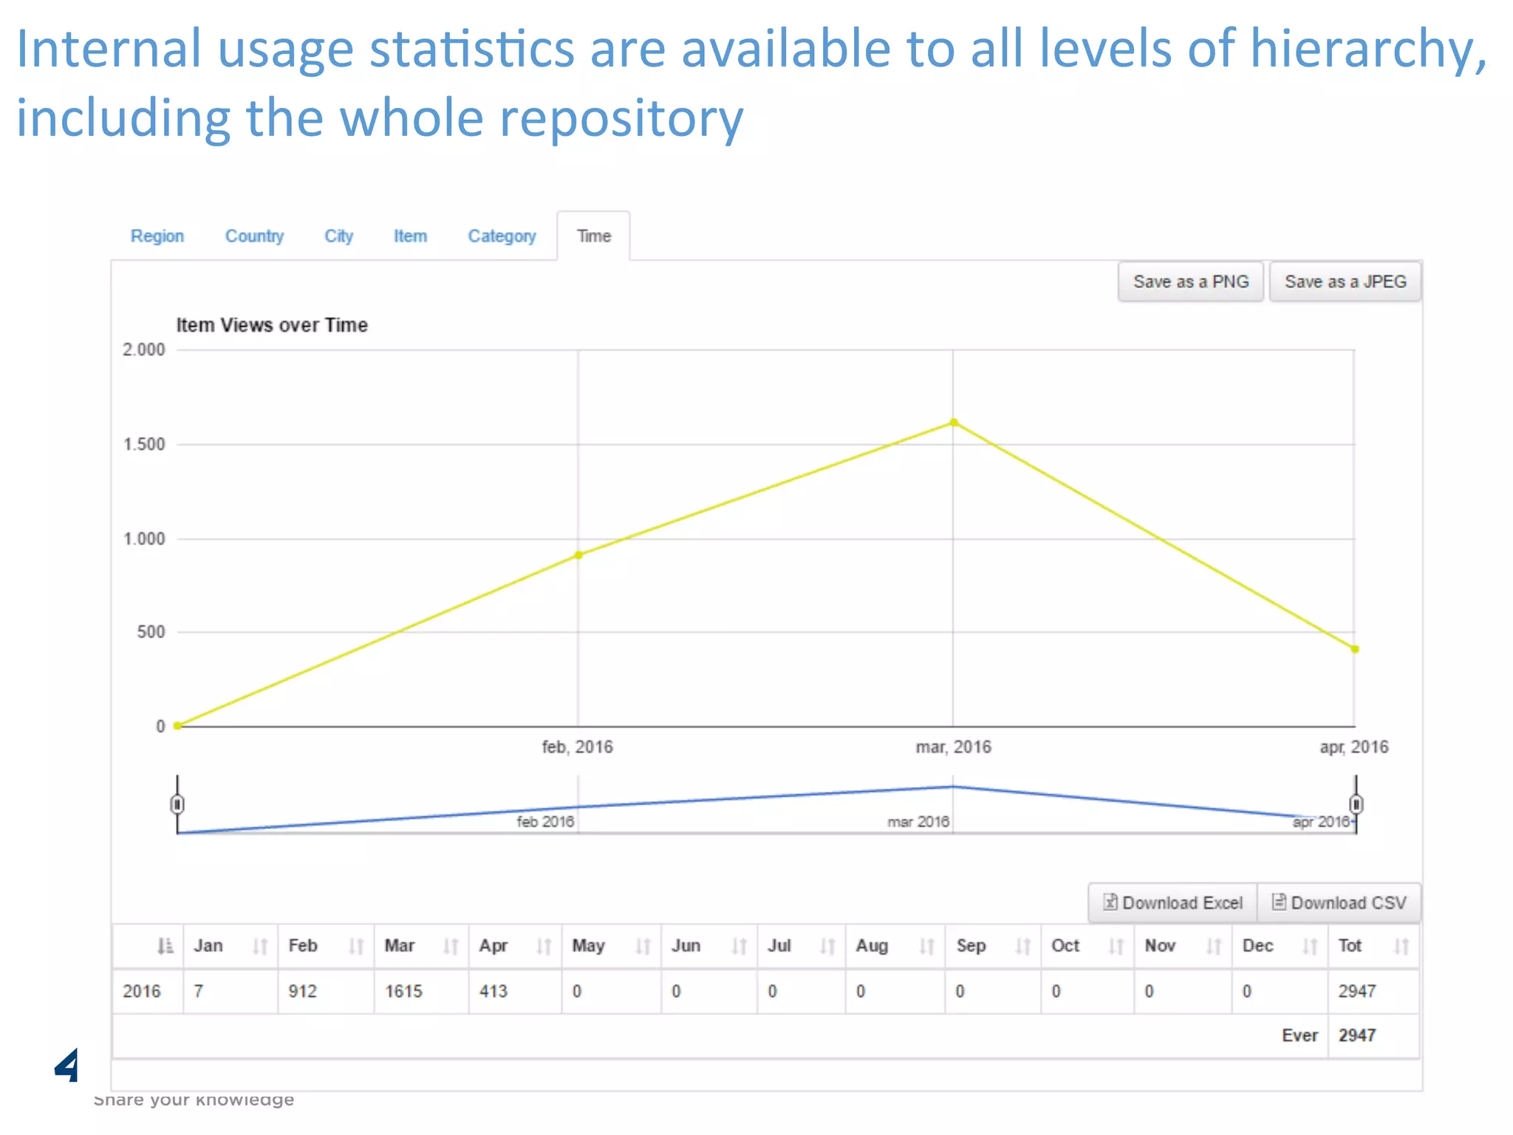
Task: Click the 1.500 y-axis label
Action: point(144,444)
